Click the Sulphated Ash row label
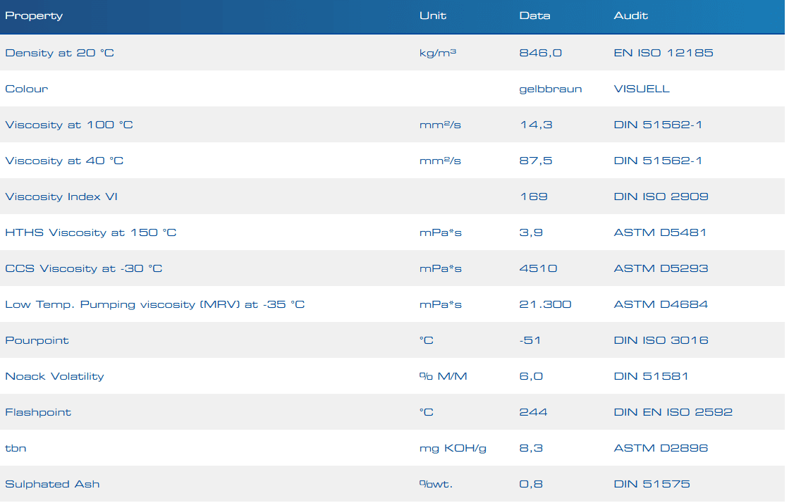This screenshot has width=789, height=503. point(52,484)
